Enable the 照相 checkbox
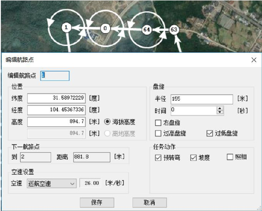Screen dimensions: 262x211 (230, 157)
